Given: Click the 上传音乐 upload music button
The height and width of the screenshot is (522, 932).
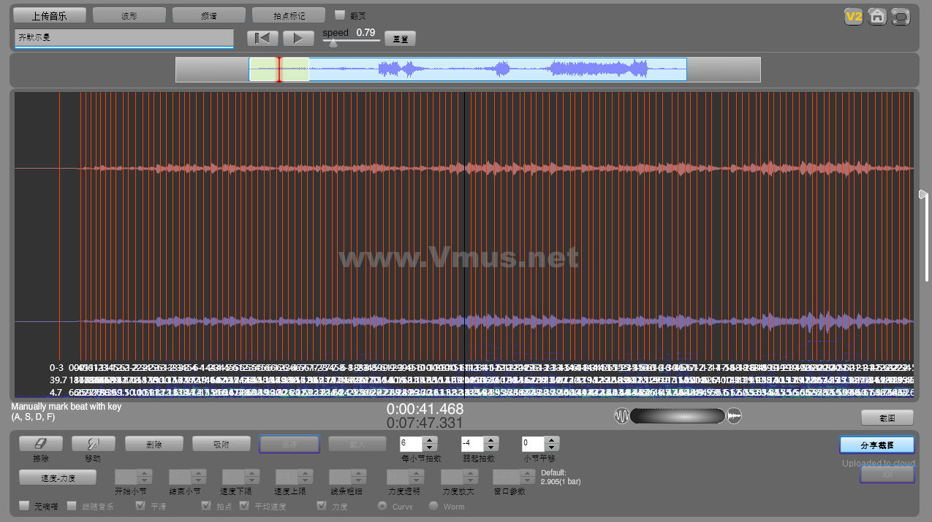Looking at the screenshot, I should [50, 15].
